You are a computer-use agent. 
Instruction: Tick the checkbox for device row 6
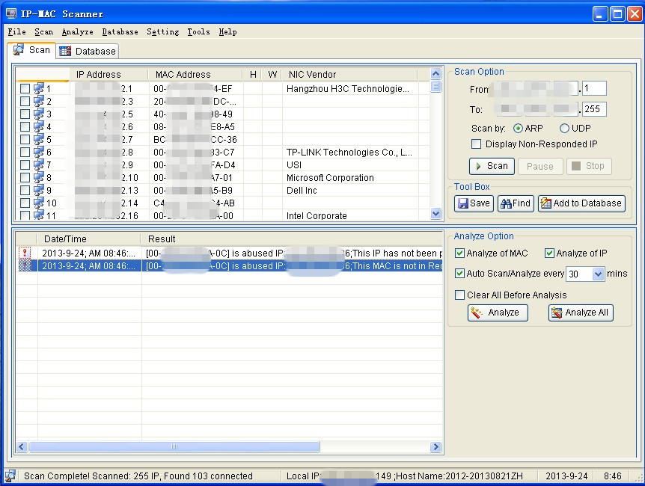25,152
